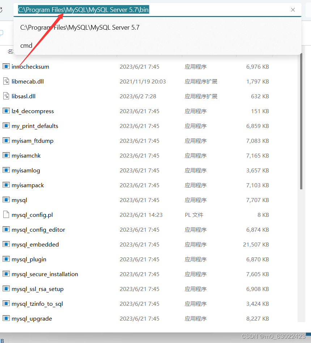Screen dimensions: 311x343
Task: Clear the address bar with the X button
Action: point(293,10)
